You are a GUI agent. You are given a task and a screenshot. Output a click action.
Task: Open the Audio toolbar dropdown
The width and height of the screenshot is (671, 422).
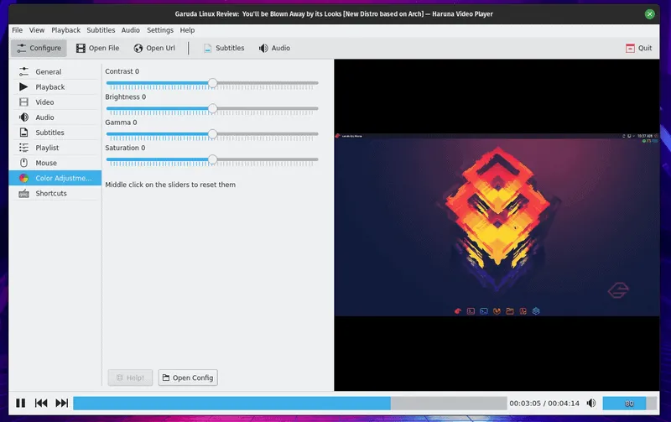tap(274, 48)
